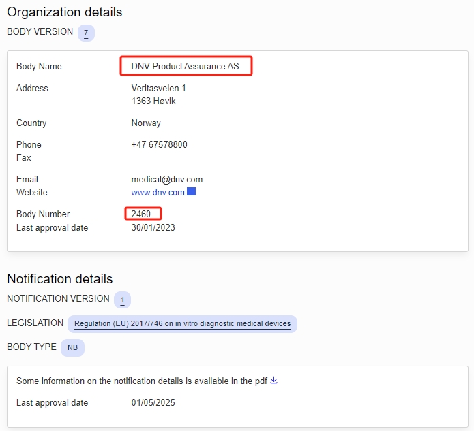Click the LEGISLATION label

[35, 323]
